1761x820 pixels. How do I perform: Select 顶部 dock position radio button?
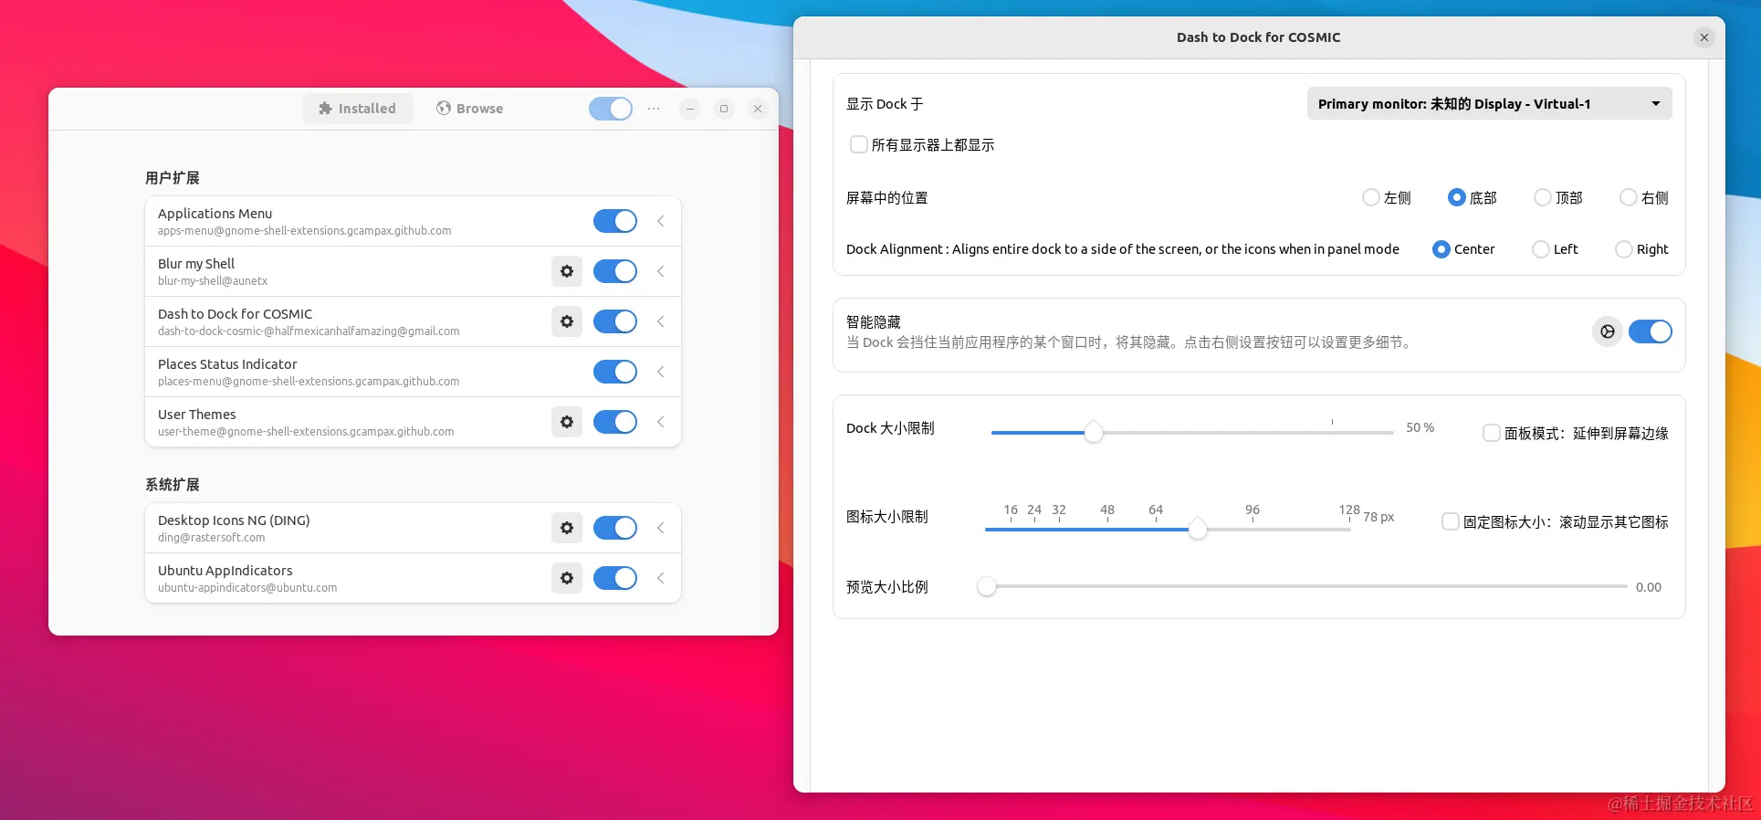pos(1543,197)
